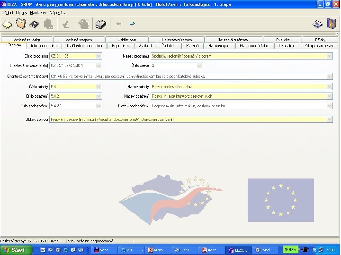Switch to the Zdroje financování tab
The image size is (341, 255).
[319, 46]
